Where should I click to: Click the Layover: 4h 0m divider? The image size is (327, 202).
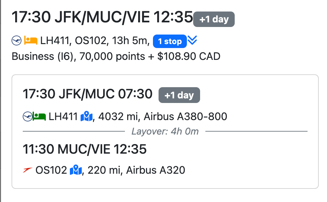[x=165, y=131]
